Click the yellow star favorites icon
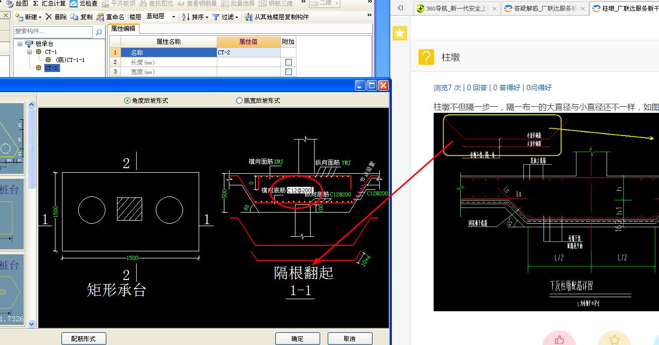 [x=400, y=33]
